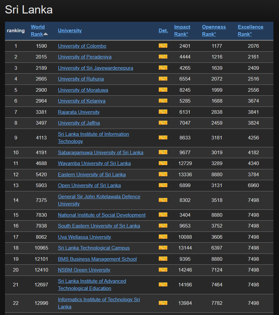Open University of Kelaniya link
This screenshot has width=279, height=315.
pyautogui.click(x=82, y=101)
